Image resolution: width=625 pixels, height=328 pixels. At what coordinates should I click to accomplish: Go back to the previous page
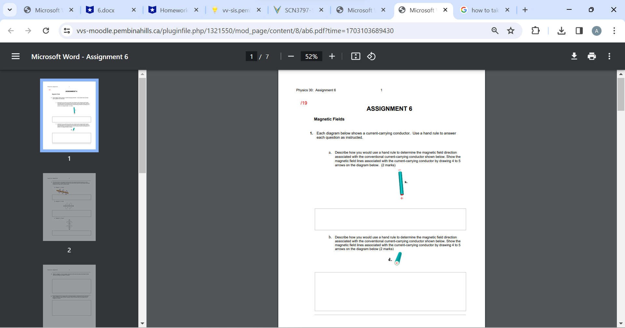tap(11, 31)
